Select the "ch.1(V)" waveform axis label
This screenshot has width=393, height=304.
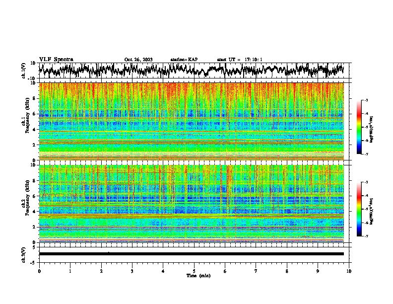coord(24,71)
